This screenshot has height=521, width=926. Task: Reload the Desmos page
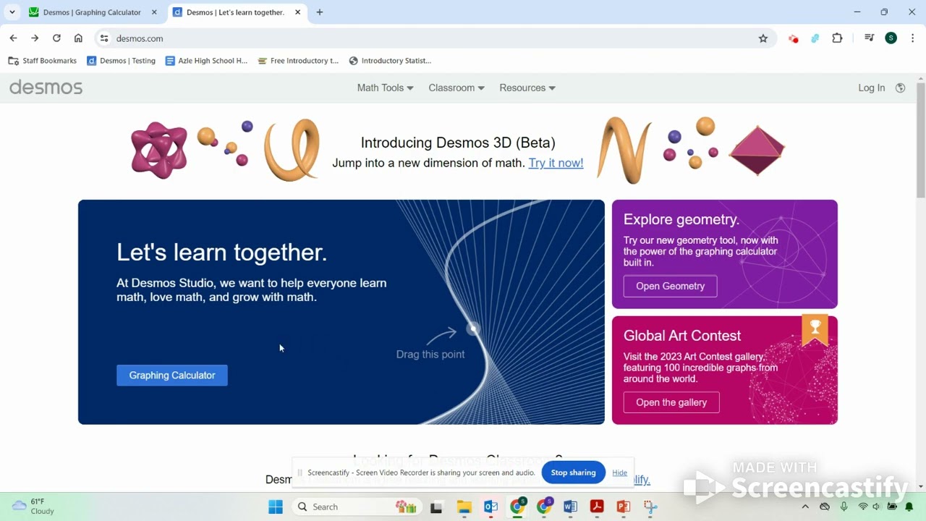[x=56, y=38]
